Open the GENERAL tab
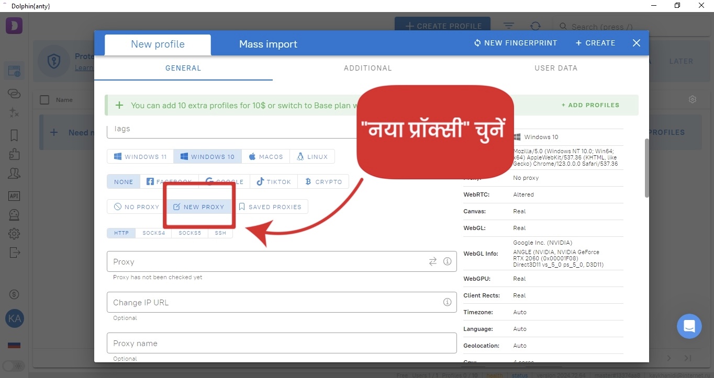The height and width of the screenshot is (378, 714). click(x=183, y=68)
